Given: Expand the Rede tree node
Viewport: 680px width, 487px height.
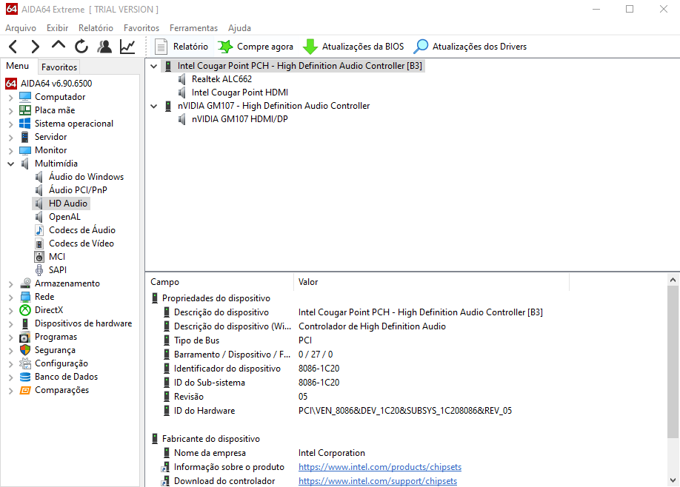Looking at the screenshot, I should (x=11, y=298).
